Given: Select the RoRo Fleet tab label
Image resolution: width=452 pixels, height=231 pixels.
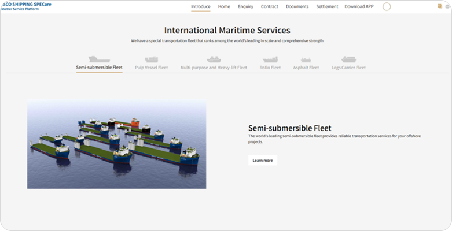Looking at the screenshot, I should tap(270, 68).
